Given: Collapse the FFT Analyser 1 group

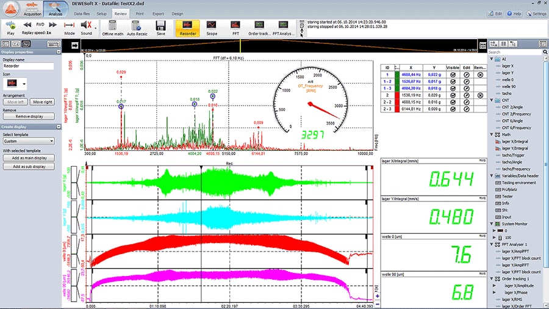Looking at the screenshot, I should (x=492, y=244).
